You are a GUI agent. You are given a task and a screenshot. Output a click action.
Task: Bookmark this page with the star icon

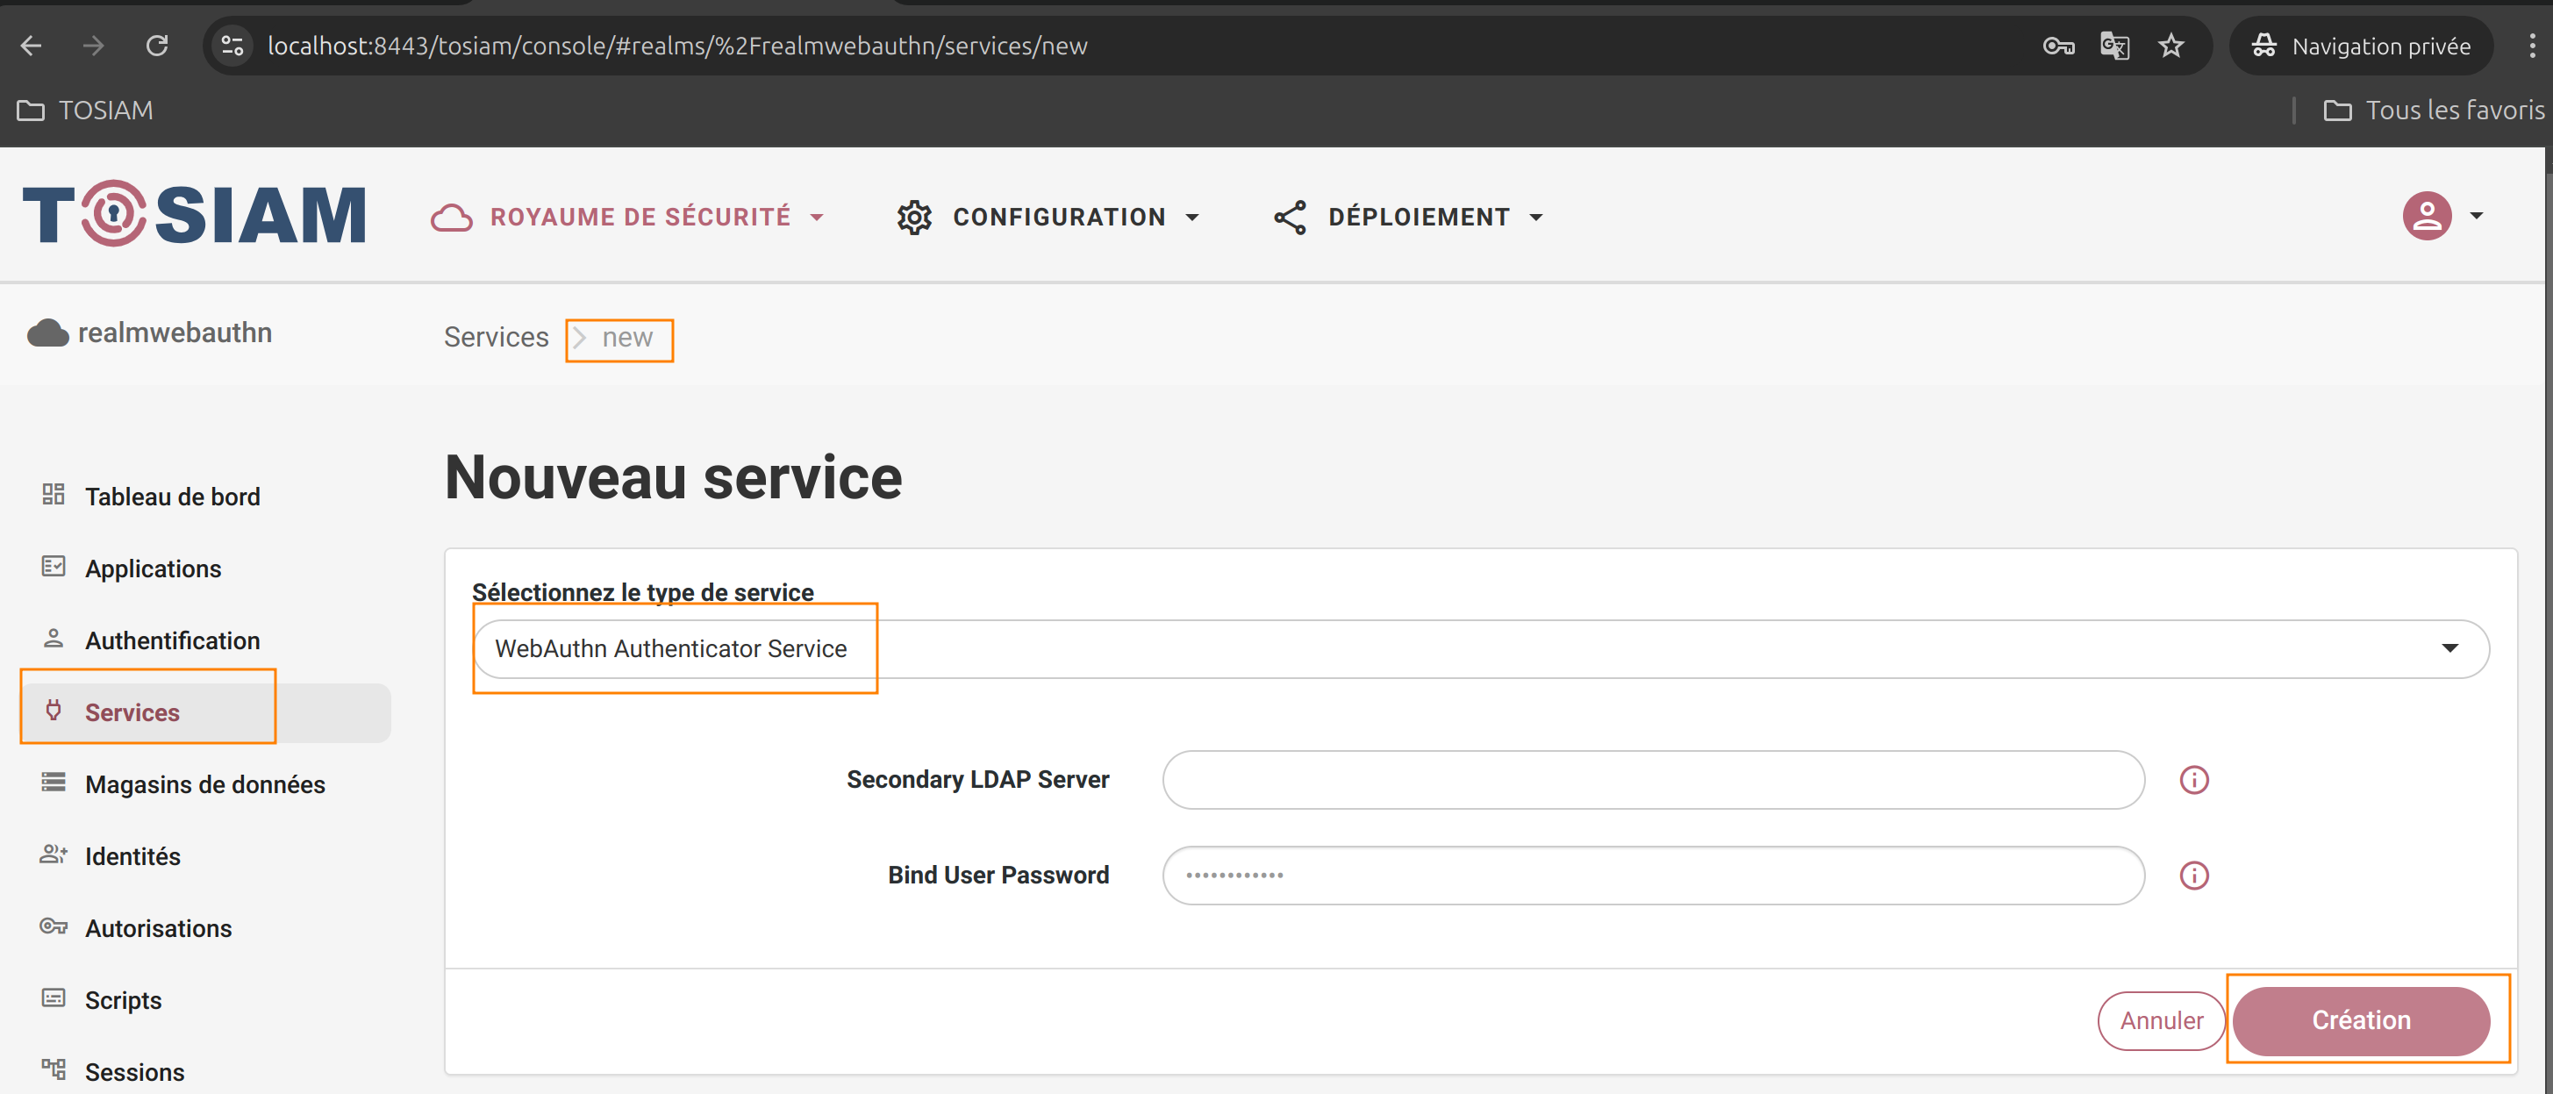coord(2171,46)
